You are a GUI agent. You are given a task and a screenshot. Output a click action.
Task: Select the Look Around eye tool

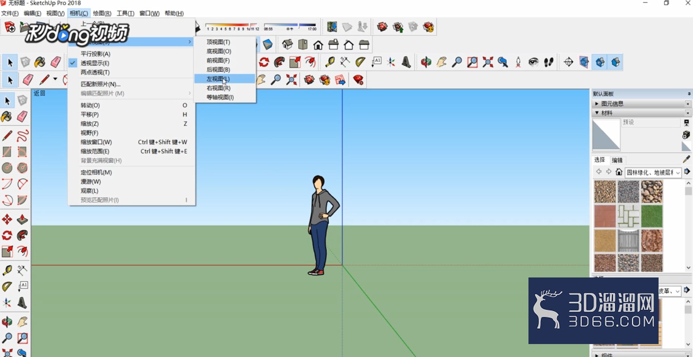[x=533, y=62]
